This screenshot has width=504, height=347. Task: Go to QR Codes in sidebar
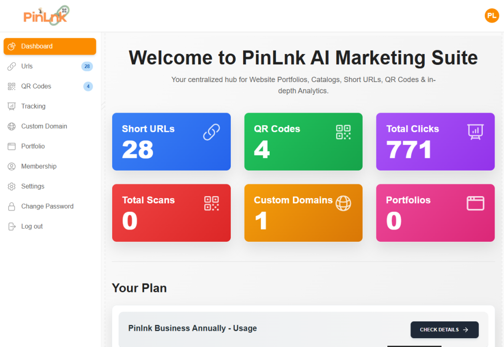(x=50, y=87)
